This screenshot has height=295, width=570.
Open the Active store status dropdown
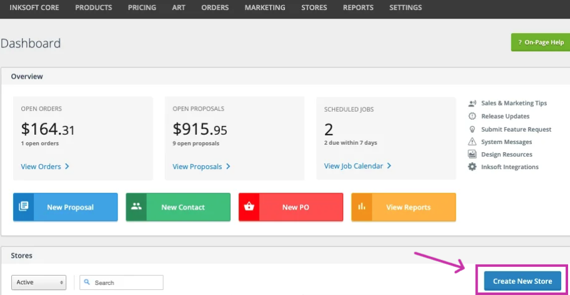(x=39, y=283)
